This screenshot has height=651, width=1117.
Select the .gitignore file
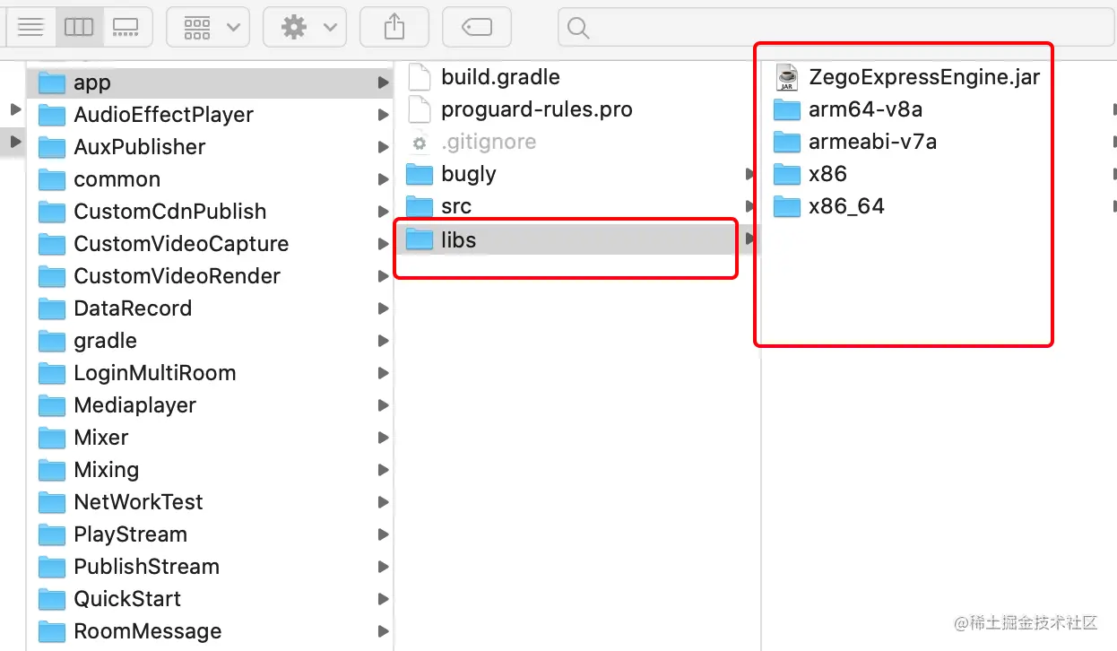point(578,142)
